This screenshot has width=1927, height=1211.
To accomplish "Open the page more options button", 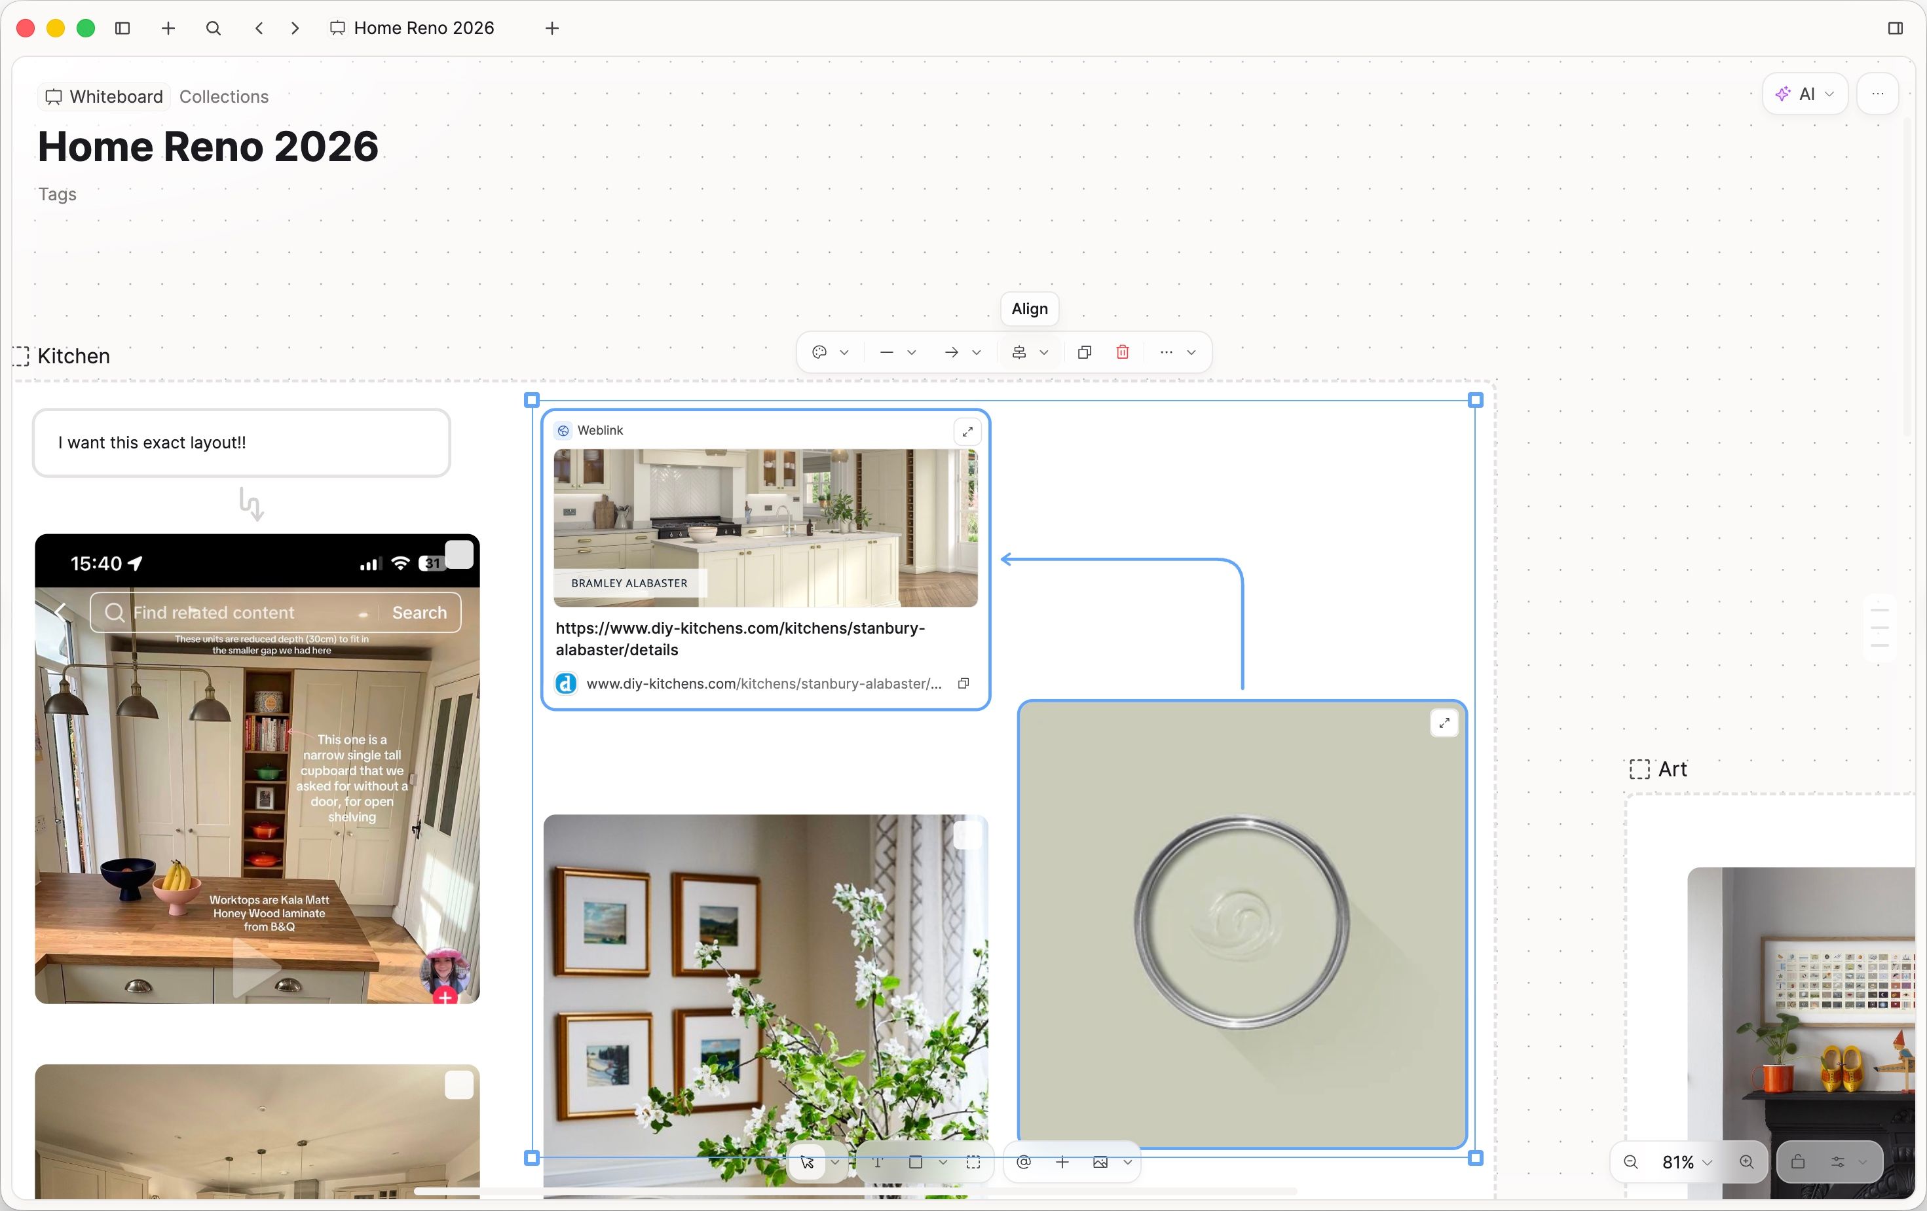I will pos(1877,94).
